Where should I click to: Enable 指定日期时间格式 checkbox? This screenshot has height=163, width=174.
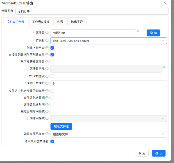click(52, 111)
